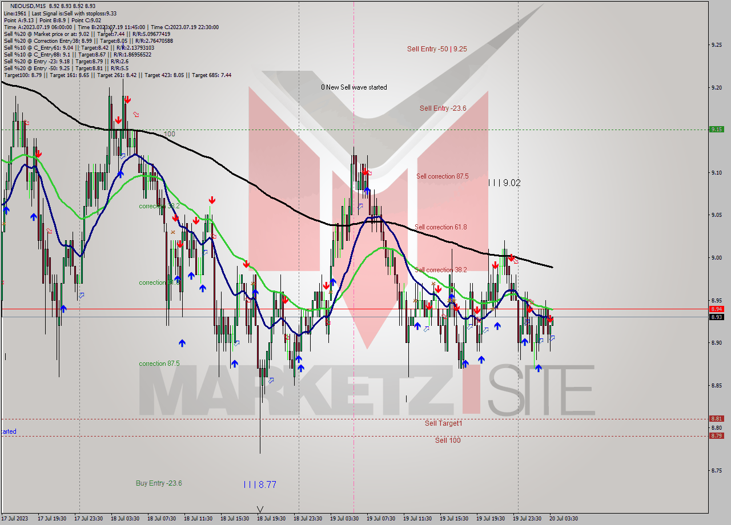Click the '17 Jul 2023' date label
Screen dimensions: 731x525
pyautogui.click(x=14, y=519)
